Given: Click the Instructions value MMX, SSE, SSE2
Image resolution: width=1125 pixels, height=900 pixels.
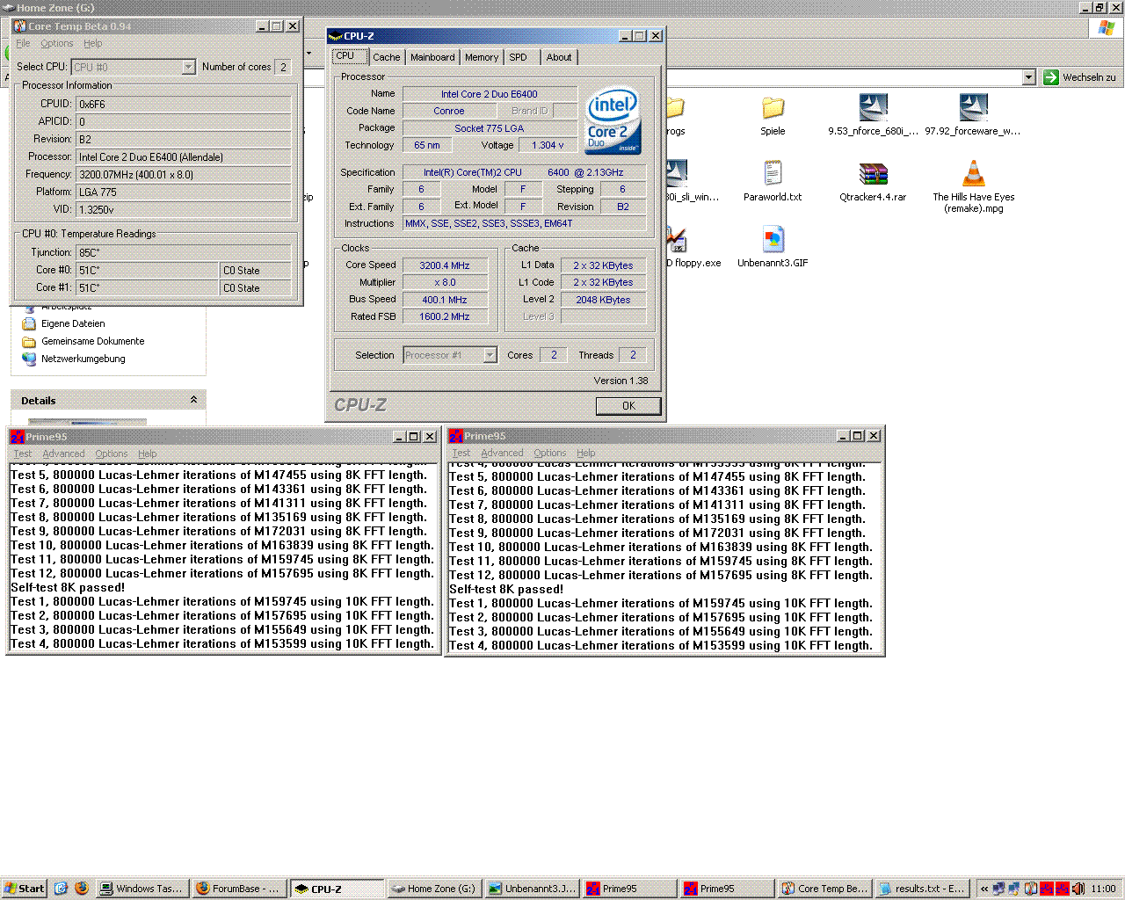Looking at the screenshot, I should (525, 223).
